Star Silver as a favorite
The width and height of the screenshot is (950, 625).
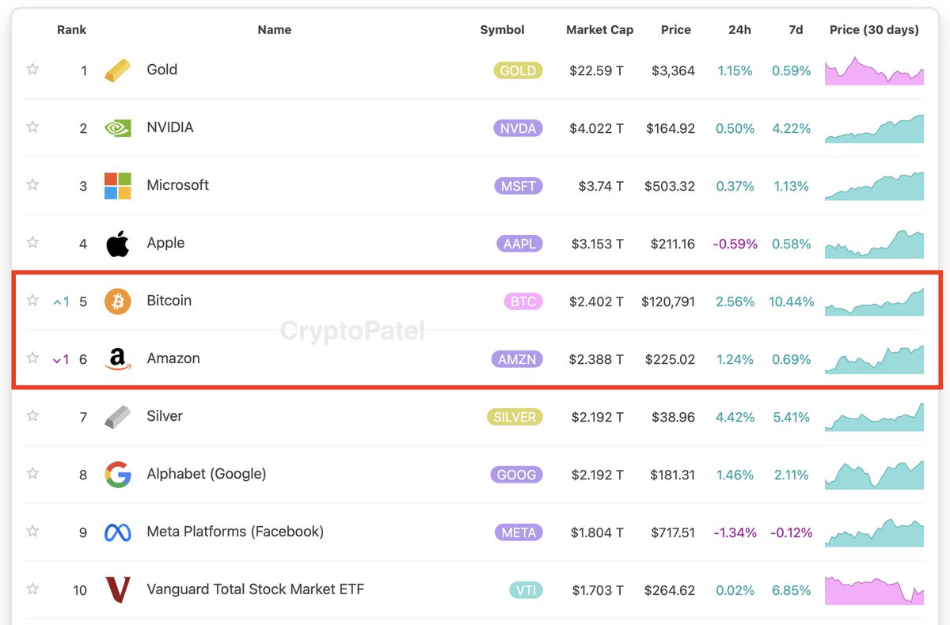[x=32, y=416]
